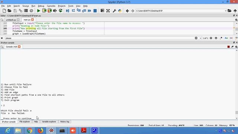The image size is (238, 134).
Task: Open the IPython console options icon
Action: click(237, 47)
